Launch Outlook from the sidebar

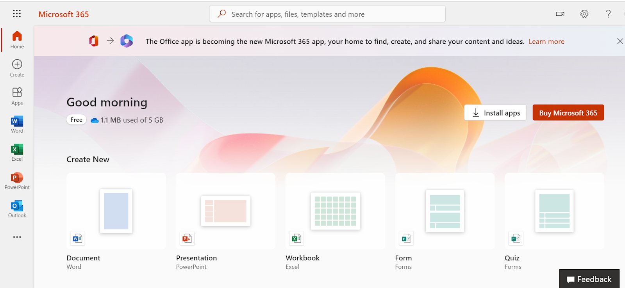[x=17, y=208]
